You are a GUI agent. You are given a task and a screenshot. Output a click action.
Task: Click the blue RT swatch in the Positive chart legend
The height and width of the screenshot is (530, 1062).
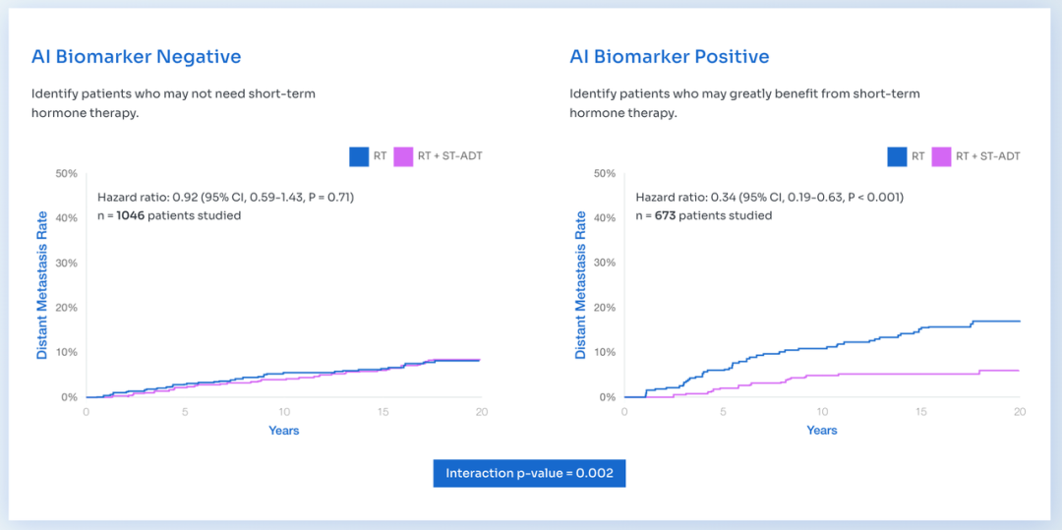click(897, 156)
